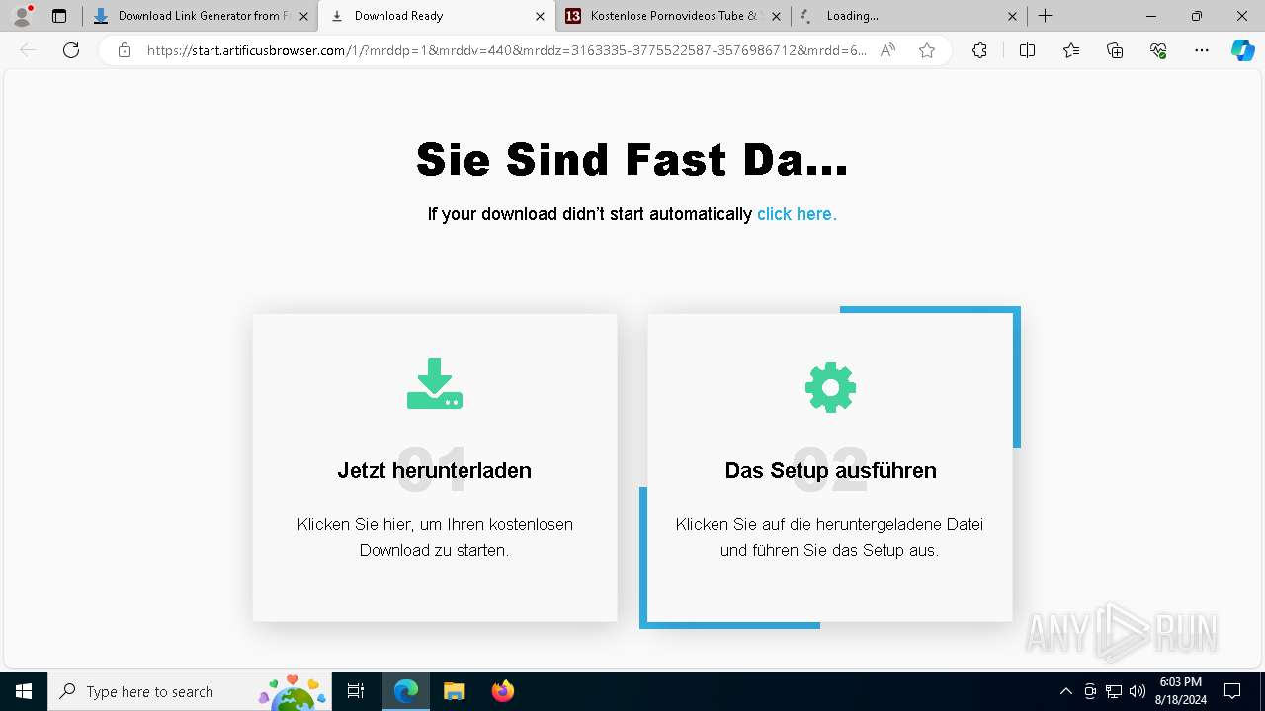
Task: Close the Download Ready tab
Action: [540, 16]
